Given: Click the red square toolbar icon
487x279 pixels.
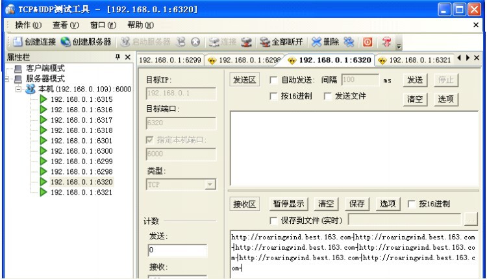Looking at the screenshot, I should tap(367, 42).
